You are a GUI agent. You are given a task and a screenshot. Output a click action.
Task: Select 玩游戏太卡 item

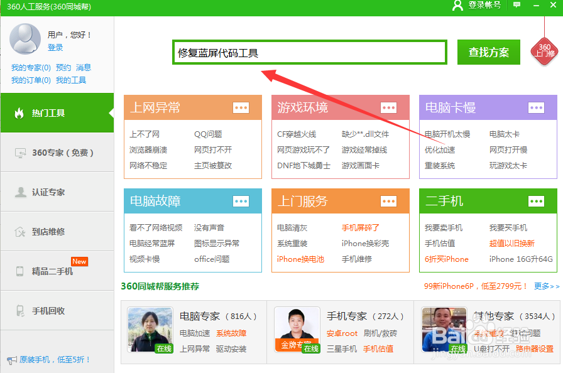click(x=508, y=166)
